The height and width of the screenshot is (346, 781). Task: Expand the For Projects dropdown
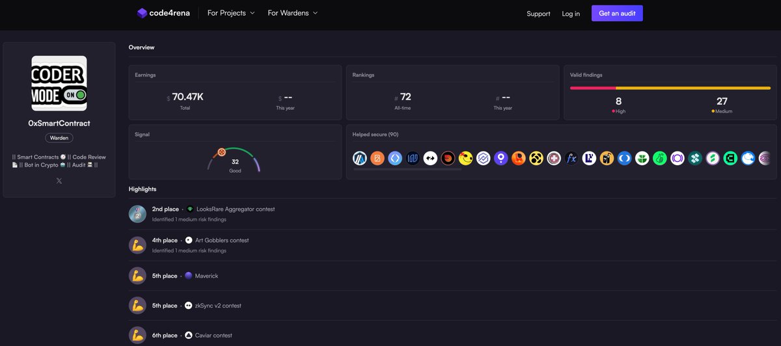click(x=231, y=13)
